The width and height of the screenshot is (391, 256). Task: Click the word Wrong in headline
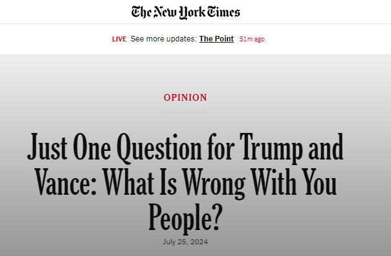(x=214, y=184)
